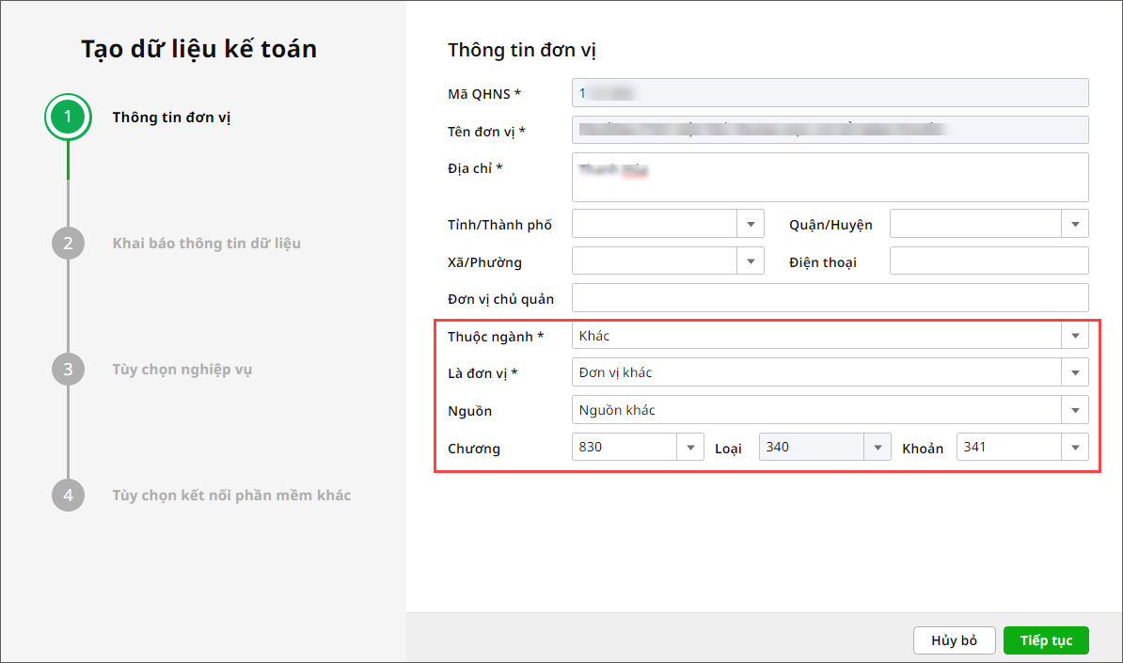The width and height of the screenshot is (1123, 663).
Task: Click inside the Địa chỉ text area
Action: 830,177
